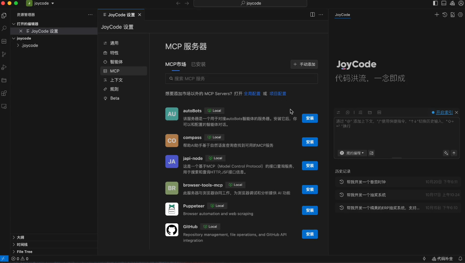The width and height of the screenshot is (465, 263).
Task: Open JoyCode chat history icon
Action: click(445, 15)
